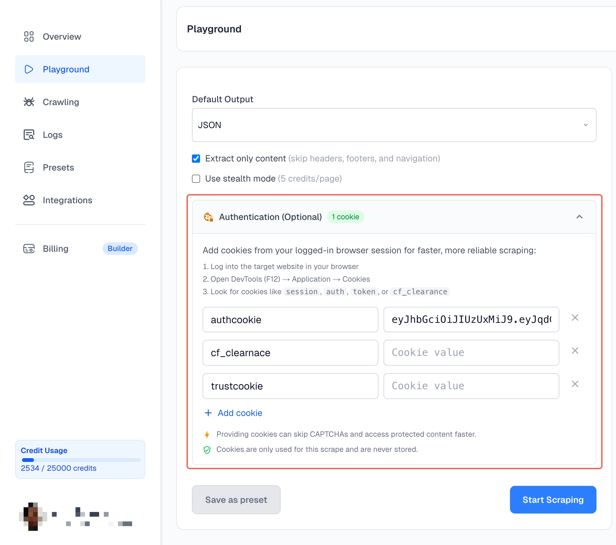Remove the trustcookie row with X
The height and width of the screenshot is (545, 616).
[575, 384]
